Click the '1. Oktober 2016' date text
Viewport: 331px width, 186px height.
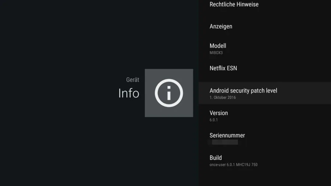223,97
